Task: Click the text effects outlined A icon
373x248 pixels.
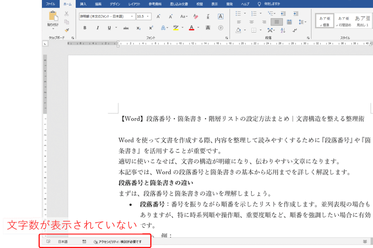Action: point(163,28)
